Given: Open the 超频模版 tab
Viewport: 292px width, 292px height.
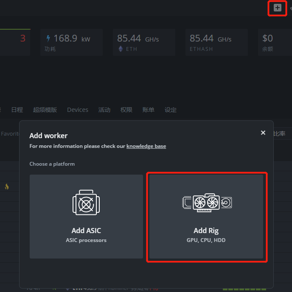Looking at the screenshot, I should tap(45, 110).
